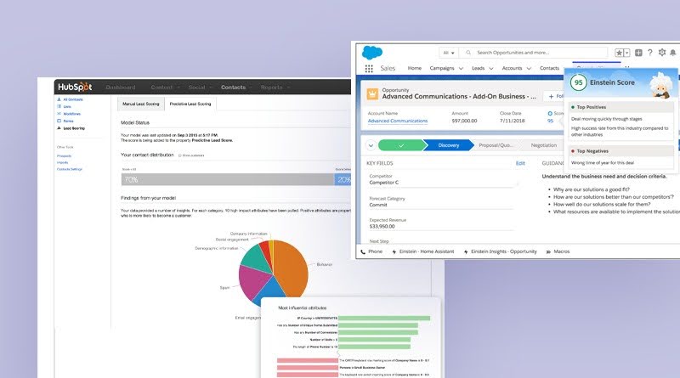Click the Follow button on the opportunity
680x378 pixels.
(x=555, y=96)
